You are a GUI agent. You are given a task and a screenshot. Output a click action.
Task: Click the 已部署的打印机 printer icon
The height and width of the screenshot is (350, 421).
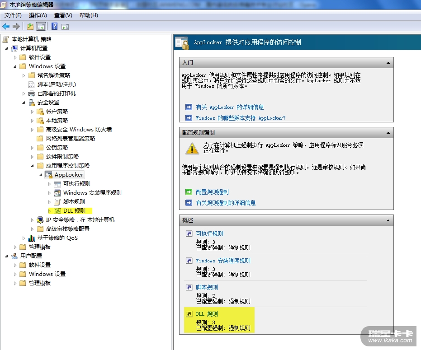[31, 93]
